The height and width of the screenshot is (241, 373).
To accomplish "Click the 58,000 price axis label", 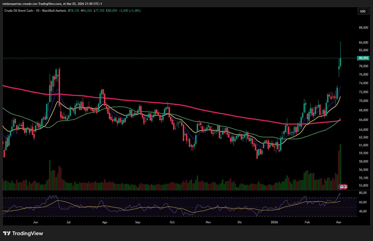I will (x=364, y=161).
